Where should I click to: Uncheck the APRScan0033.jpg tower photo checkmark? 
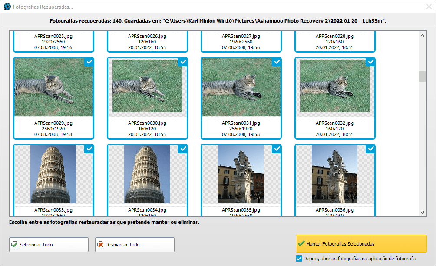(89, 149)
